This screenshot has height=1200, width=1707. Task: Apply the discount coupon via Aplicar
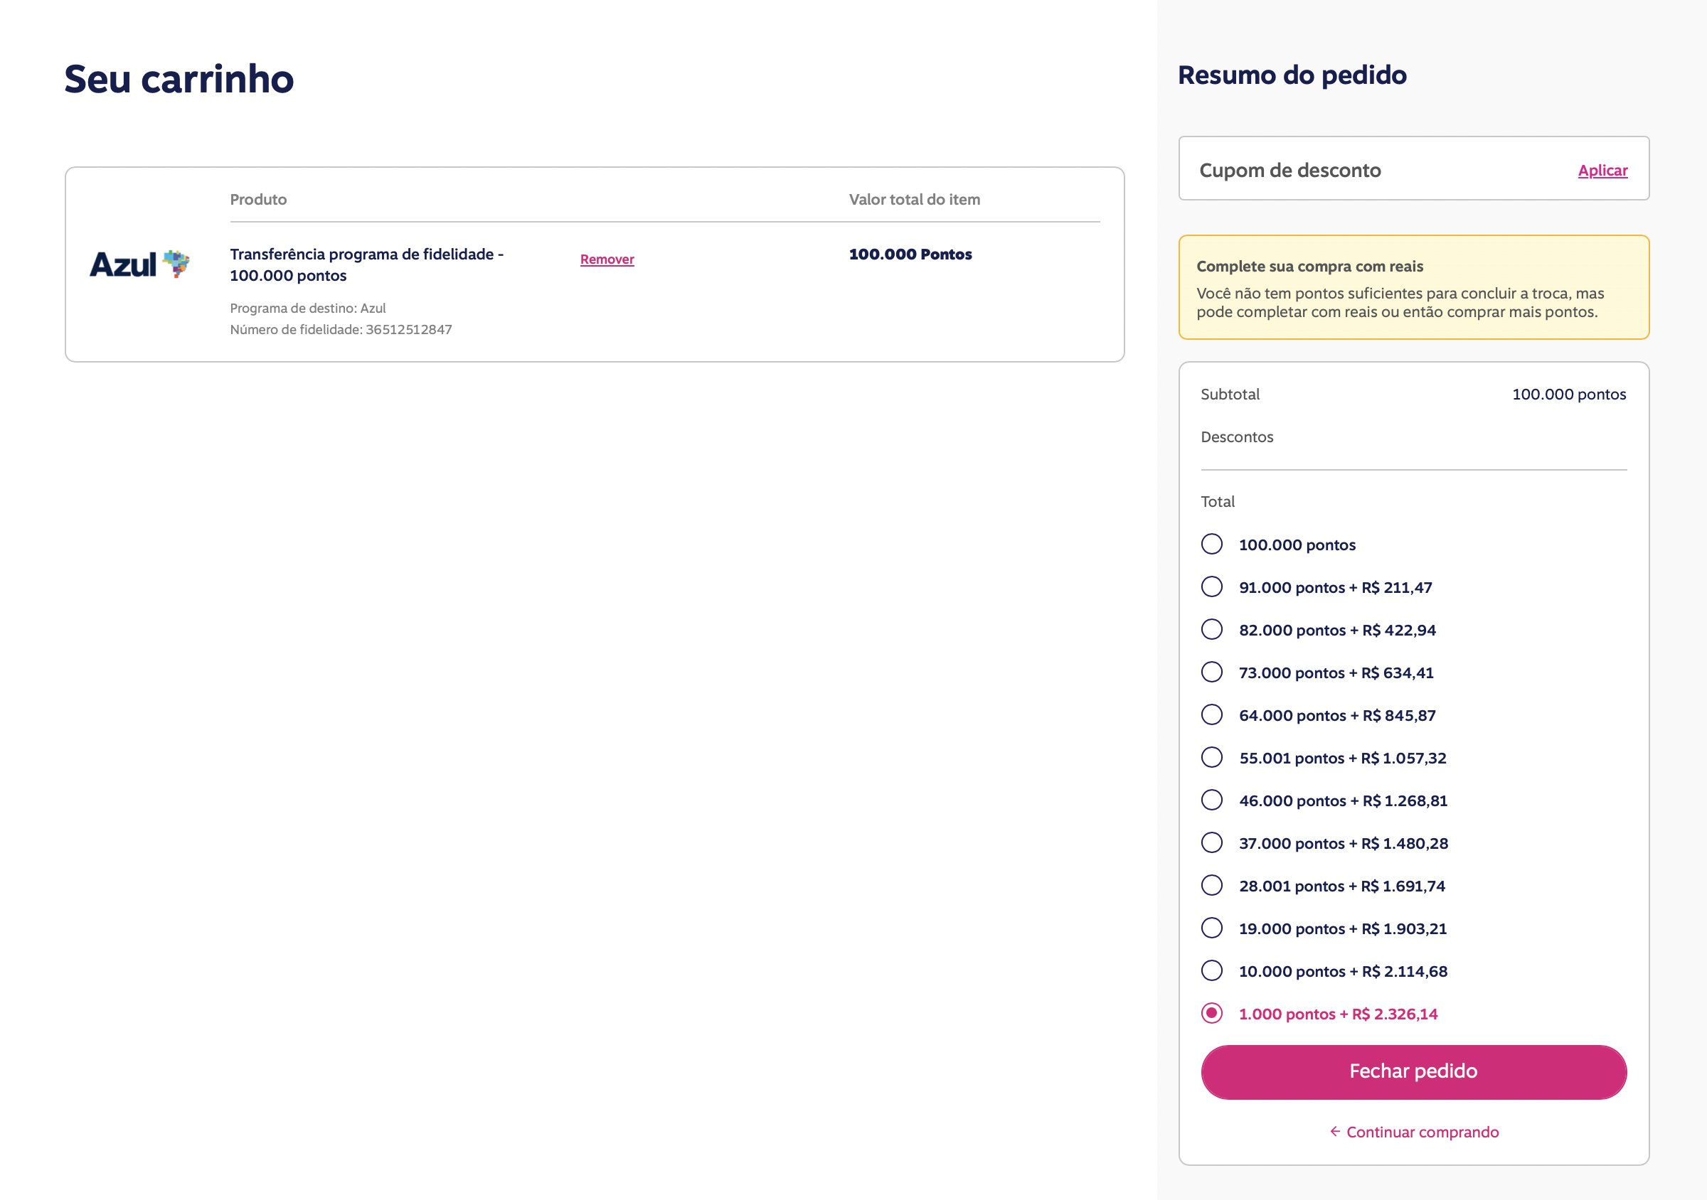point(1602,170)
